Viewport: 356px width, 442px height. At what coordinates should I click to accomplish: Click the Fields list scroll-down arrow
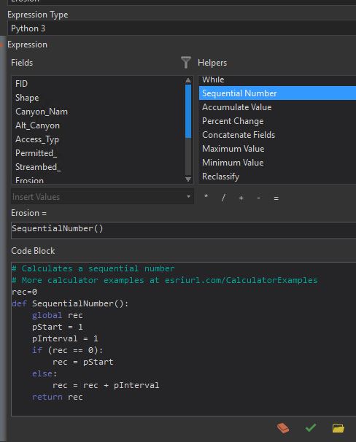[188, 179]
